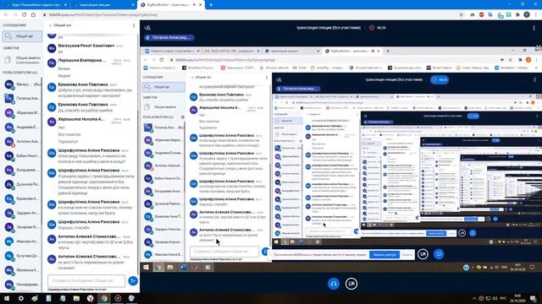Click the taskbar search circle icon
542x304 pixels.
(21, 298)
